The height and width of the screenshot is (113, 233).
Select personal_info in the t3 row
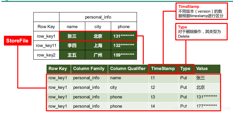(86, 97)
